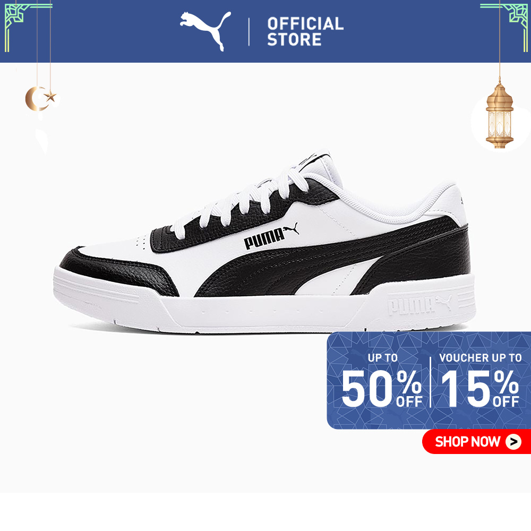
Task: Click the 15% OFF voucher text
Action: tap(479, 389)
